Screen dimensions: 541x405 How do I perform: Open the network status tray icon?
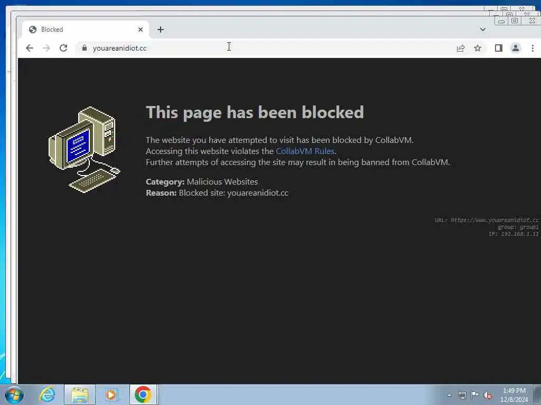click(462, 396)
